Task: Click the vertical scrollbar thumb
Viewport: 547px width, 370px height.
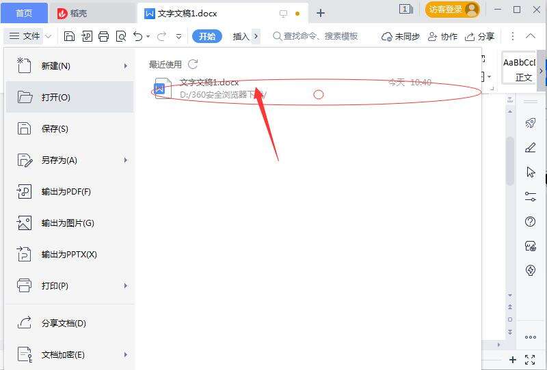Action: pos(510,161)
